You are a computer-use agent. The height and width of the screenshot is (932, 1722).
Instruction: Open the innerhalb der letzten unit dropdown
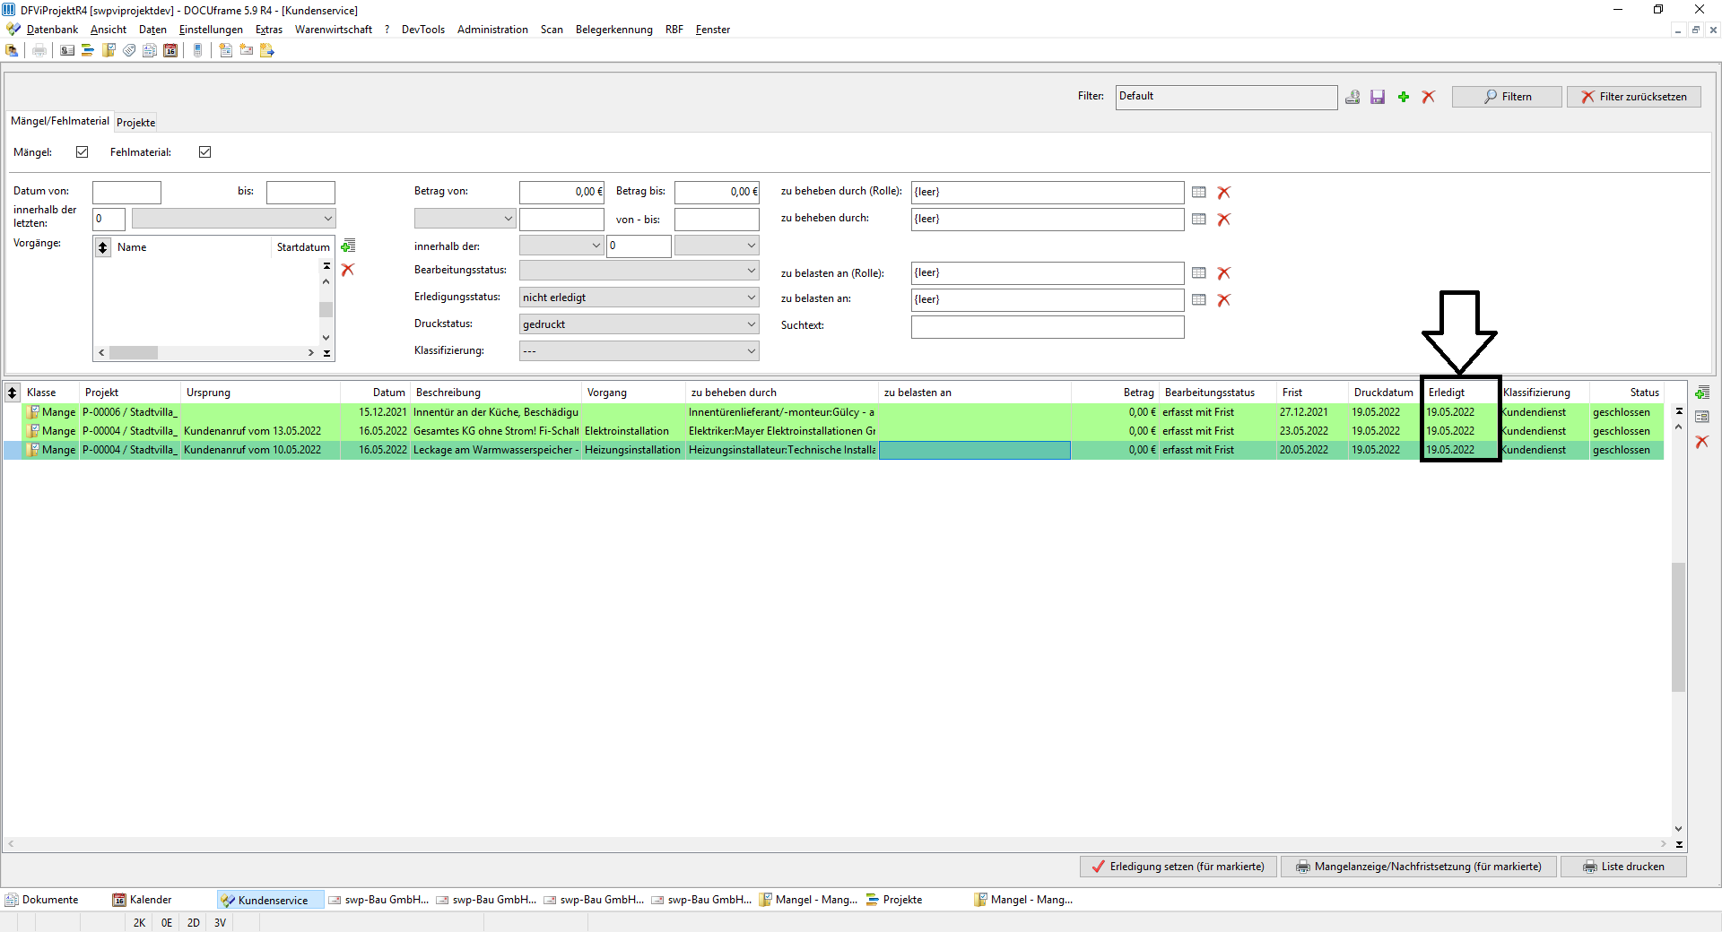point(233,219)
